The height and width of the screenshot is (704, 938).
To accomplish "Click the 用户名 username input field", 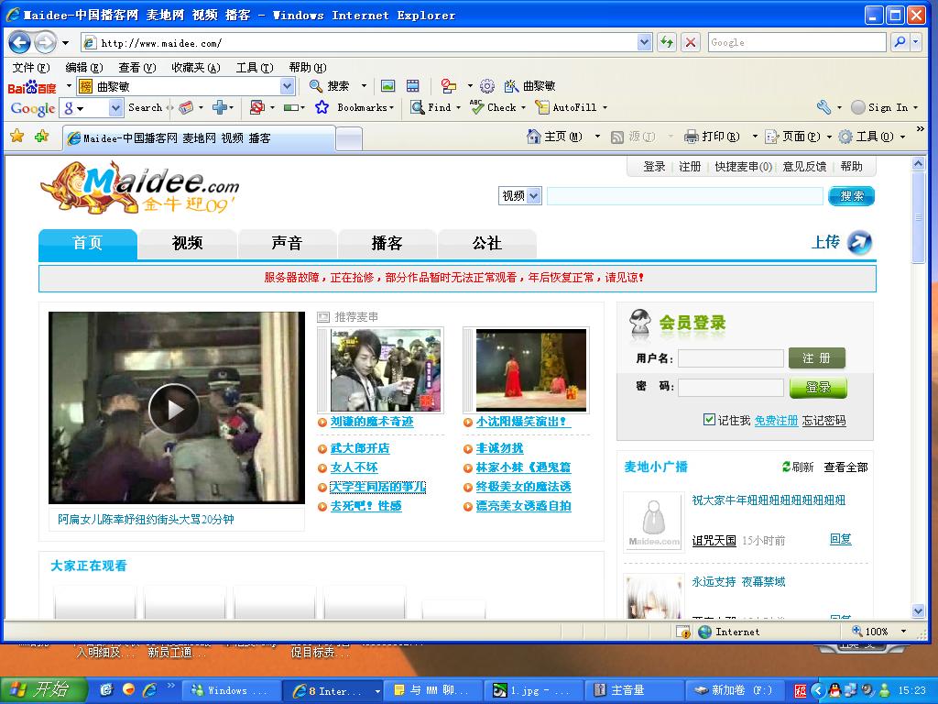I will pos(730,358).
